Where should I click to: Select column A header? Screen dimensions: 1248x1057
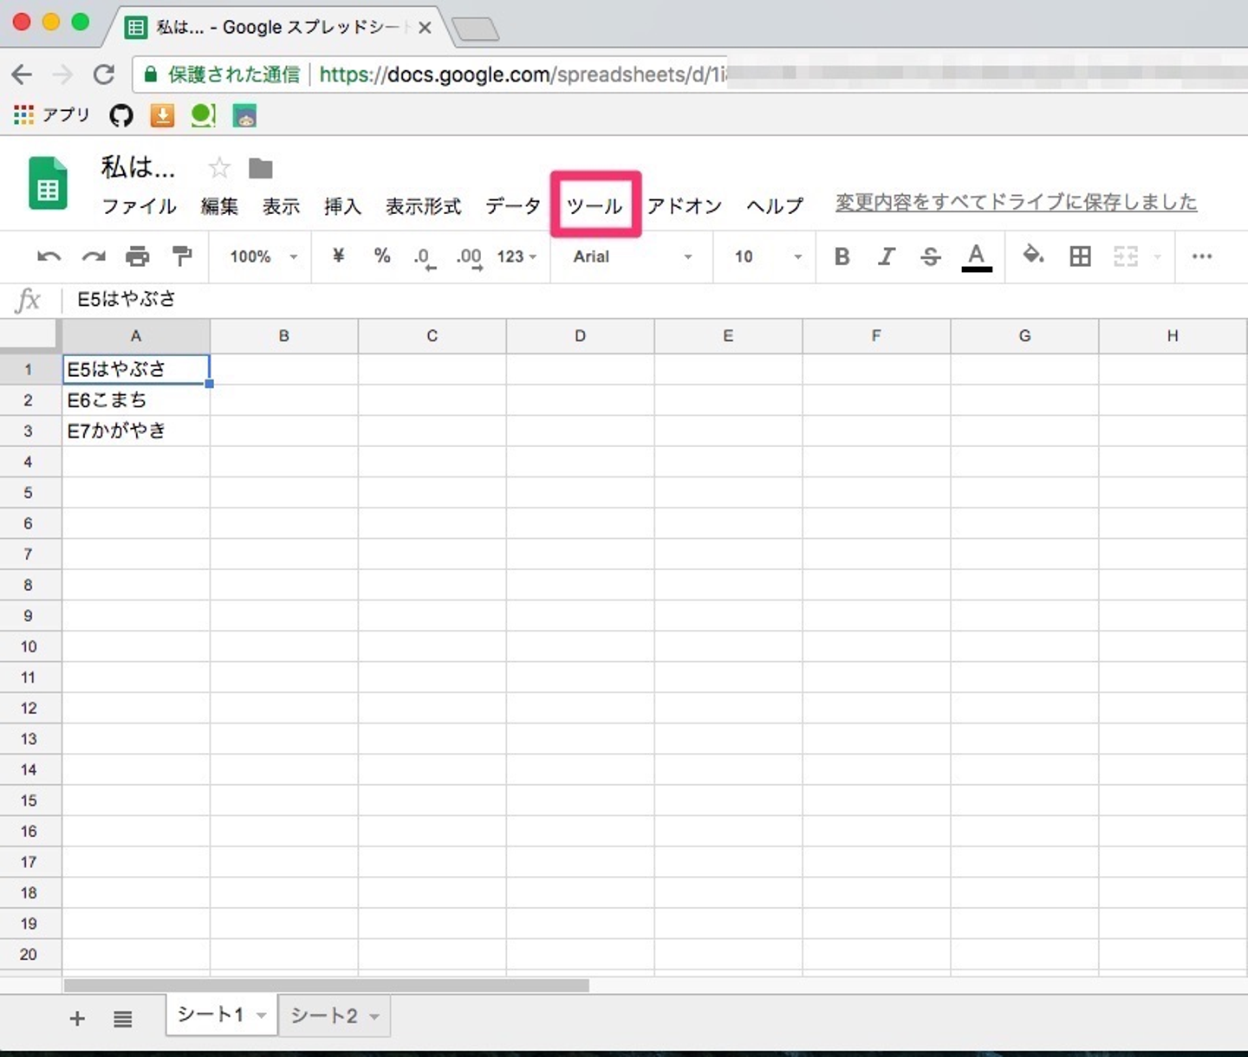[136, 336]
